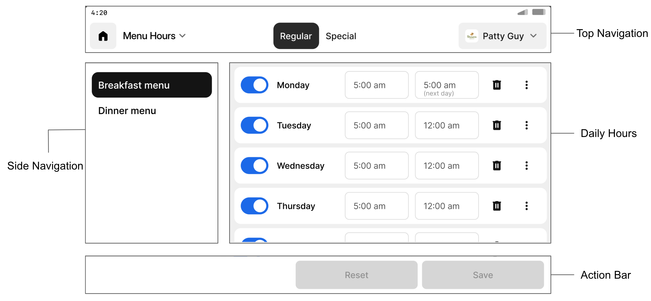Image resolution: width=651 pixels, height=301 pixels.
Task: Select the Regular tab
Action: coord(296,36)
